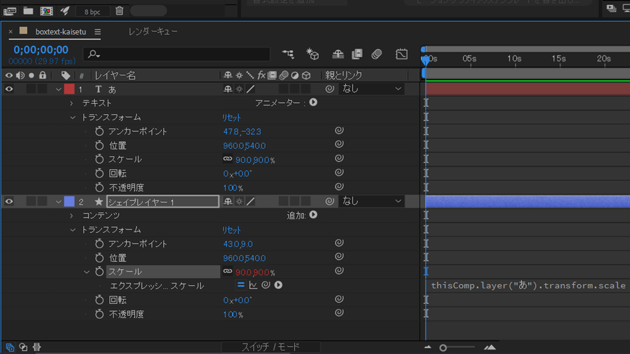This screenshot has height=354, width=630.
Task: Toggle the frame blending icon in timeline toolbar
Action: click(357, 54)
